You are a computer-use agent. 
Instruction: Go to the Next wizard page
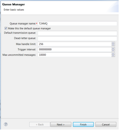tap(61, 124)
